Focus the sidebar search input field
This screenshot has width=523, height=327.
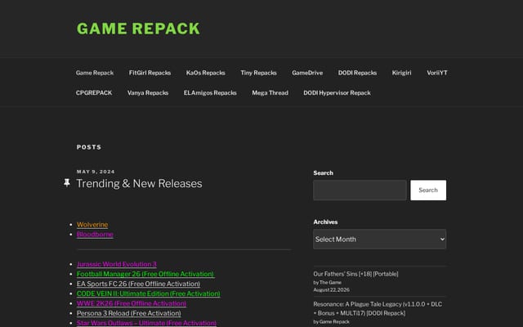pos(360,190)
